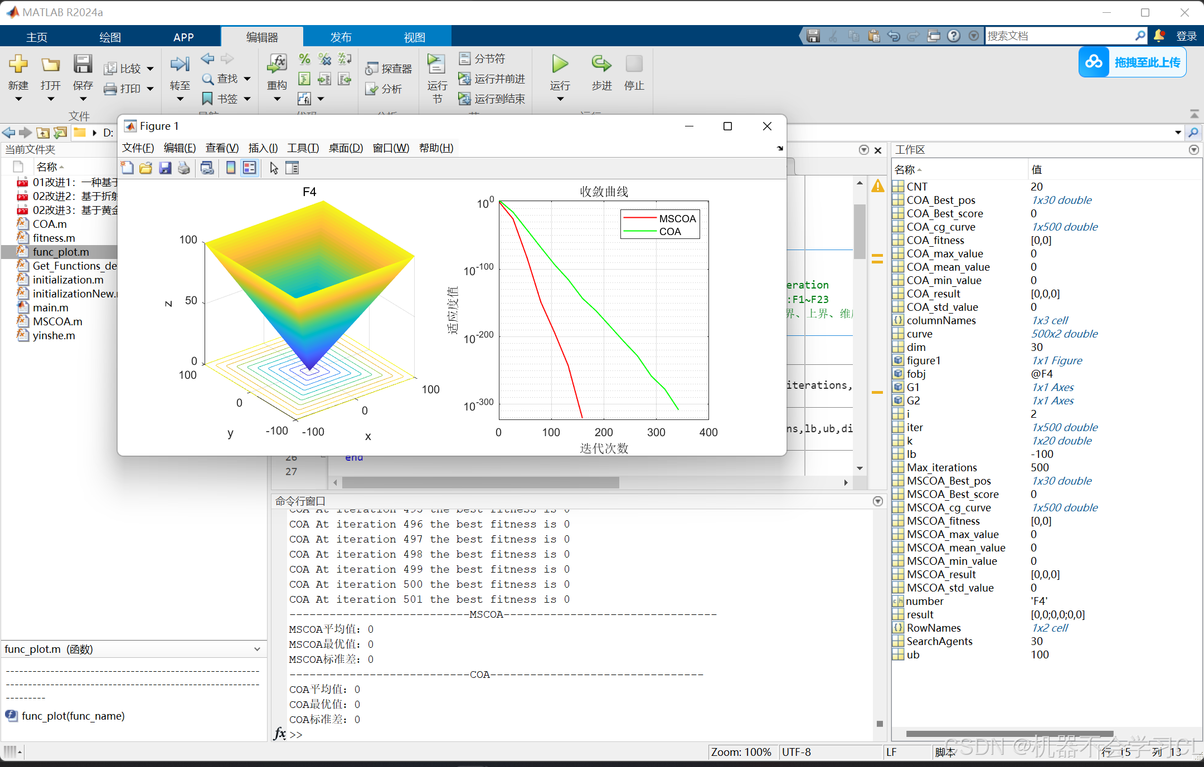Click the Analyze button
This screenshot has height=767, width=1204.
coord(383,89)
